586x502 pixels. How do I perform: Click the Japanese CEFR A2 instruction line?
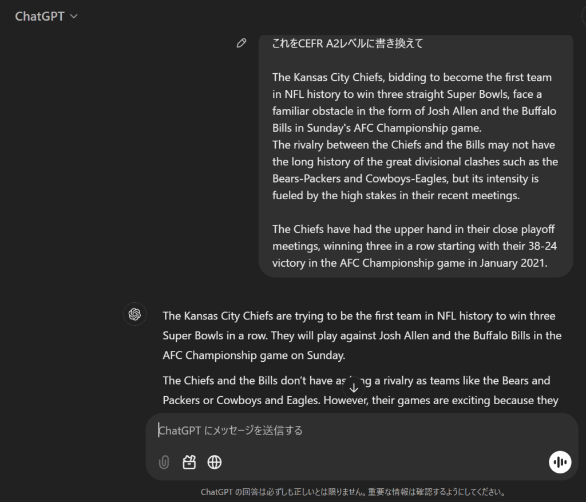(347, 44)
